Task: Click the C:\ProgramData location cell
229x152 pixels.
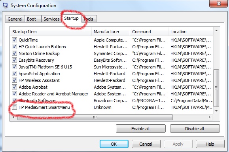Action: (191, 101)
